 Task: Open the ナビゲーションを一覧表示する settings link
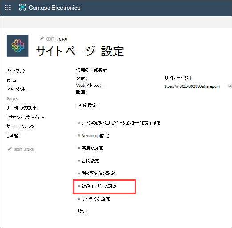[x=121, y=123]
